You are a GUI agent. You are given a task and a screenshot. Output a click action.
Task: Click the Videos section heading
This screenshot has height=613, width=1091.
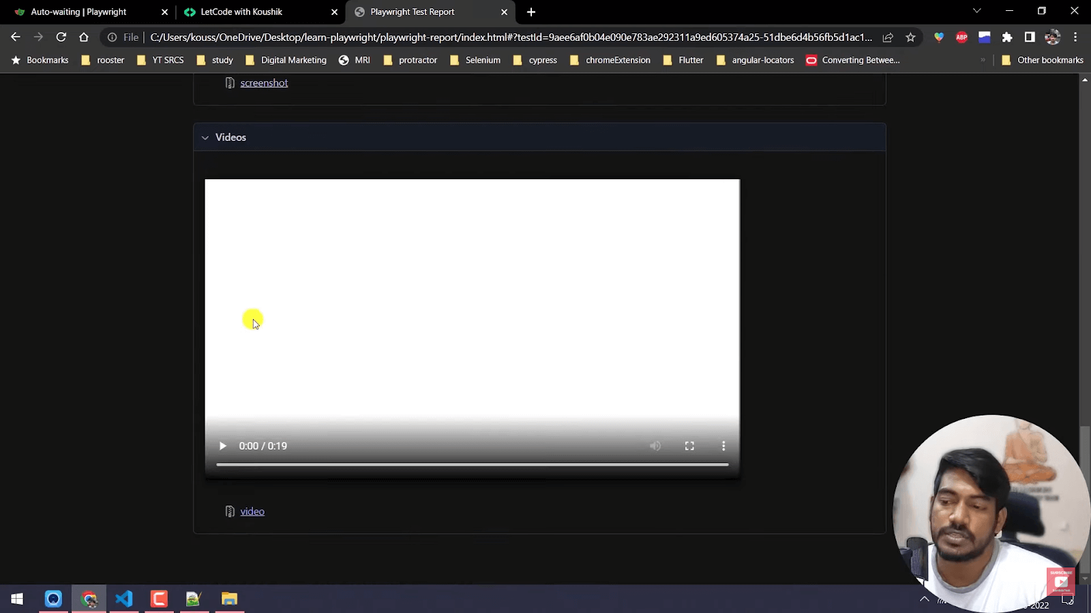click(x=230, y=138)
